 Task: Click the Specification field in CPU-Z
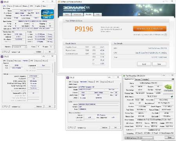click(33, 21)
